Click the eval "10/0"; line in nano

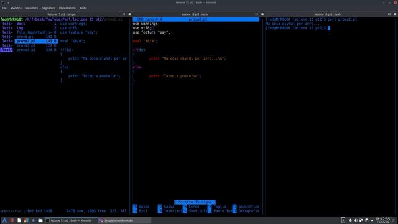tap(145, 41)
